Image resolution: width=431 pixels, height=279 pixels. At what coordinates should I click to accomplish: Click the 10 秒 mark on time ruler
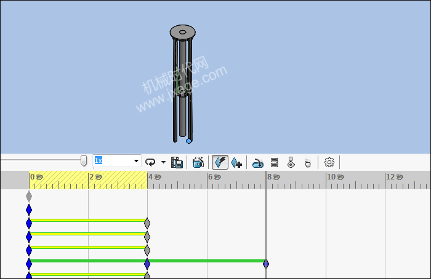336,177
